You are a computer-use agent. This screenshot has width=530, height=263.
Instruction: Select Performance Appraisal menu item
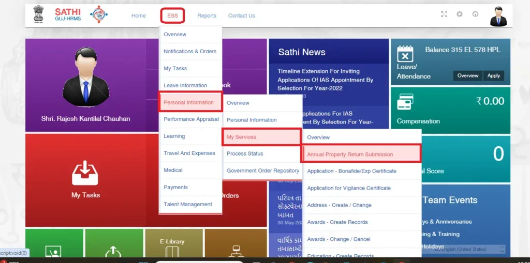coord(190,119)
